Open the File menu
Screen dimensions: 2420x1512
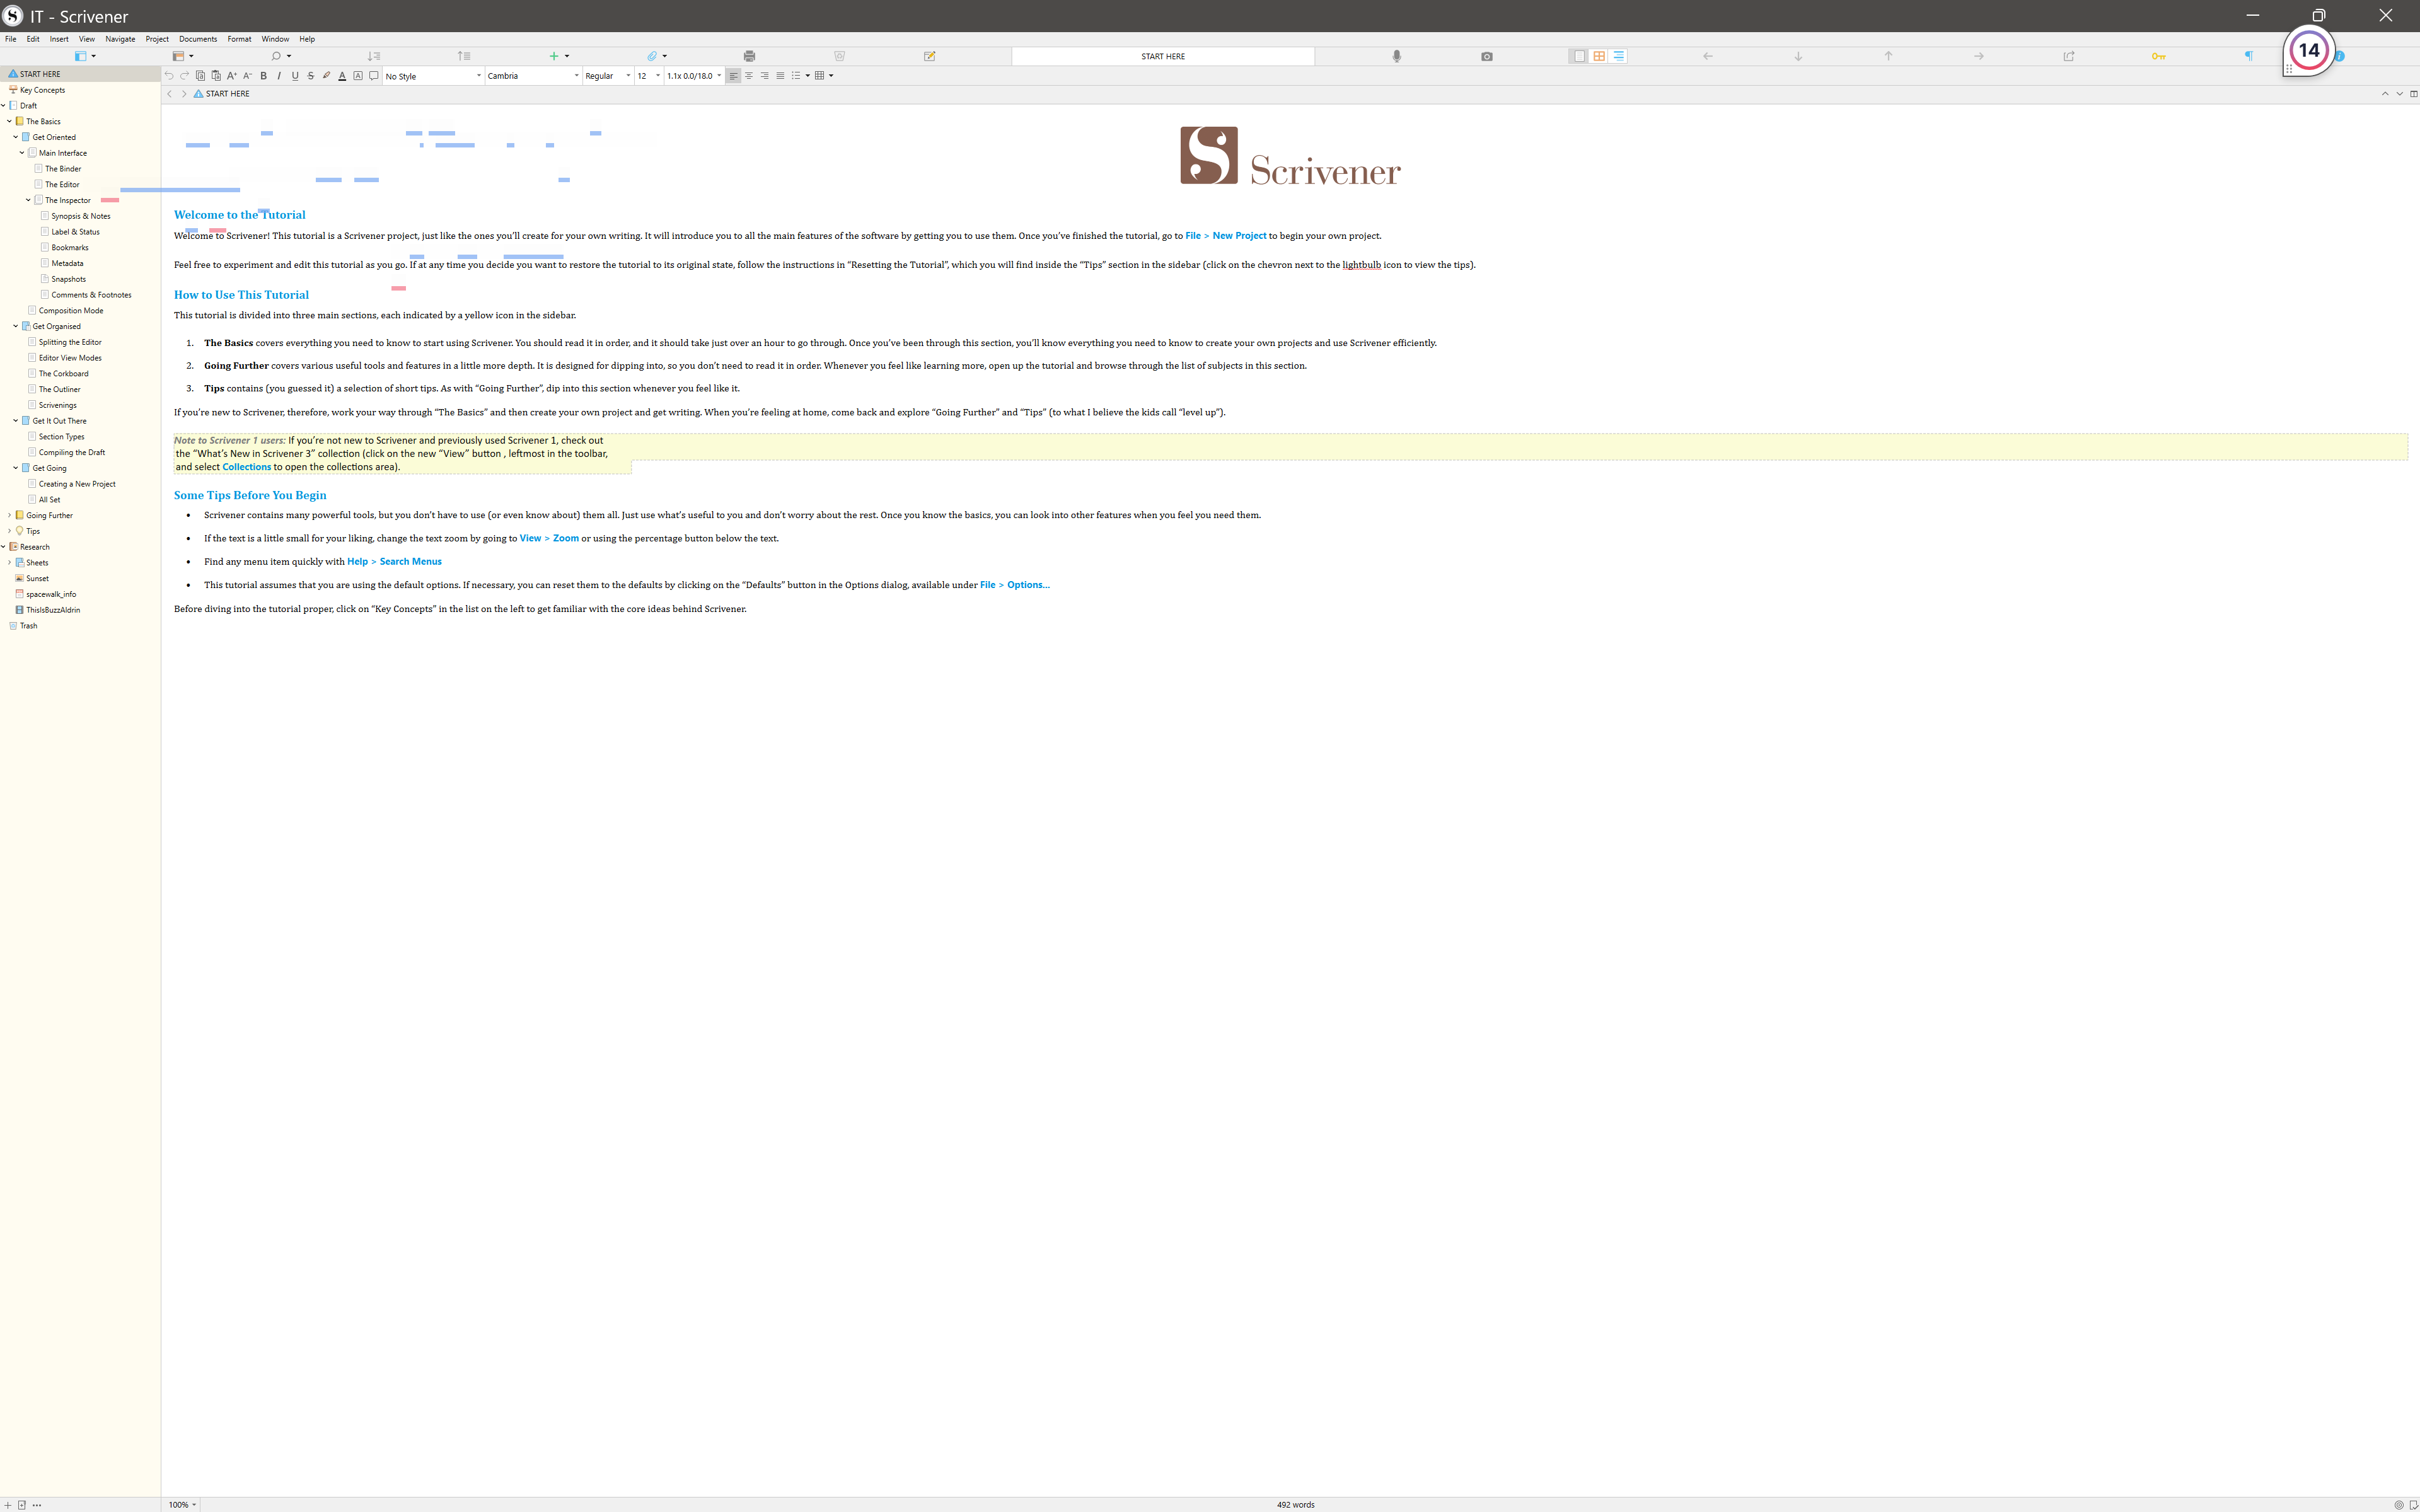pos(10,39)
